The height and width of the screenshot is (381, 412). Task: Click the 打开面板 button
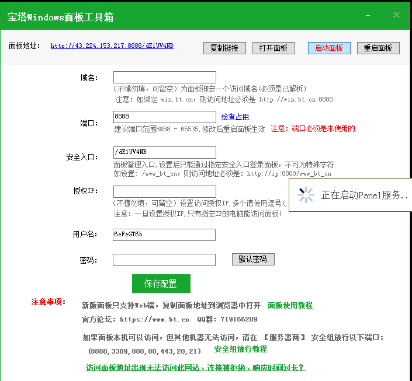tap(273, 48)
